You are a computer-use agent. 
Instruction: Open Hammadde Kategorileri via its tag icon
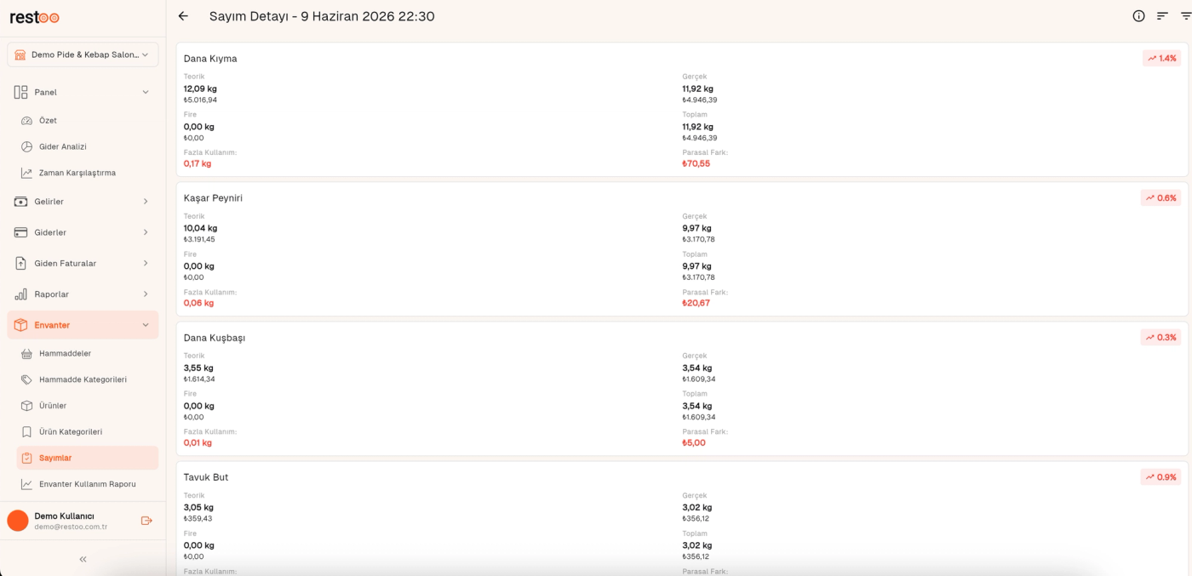coord(26,379)
